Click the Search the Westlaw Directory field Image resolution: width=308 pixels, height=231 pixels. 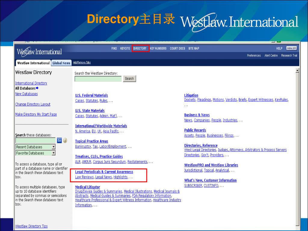[98, 79]
